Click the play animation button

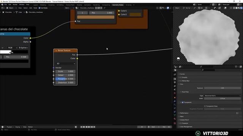pos(89,127)
